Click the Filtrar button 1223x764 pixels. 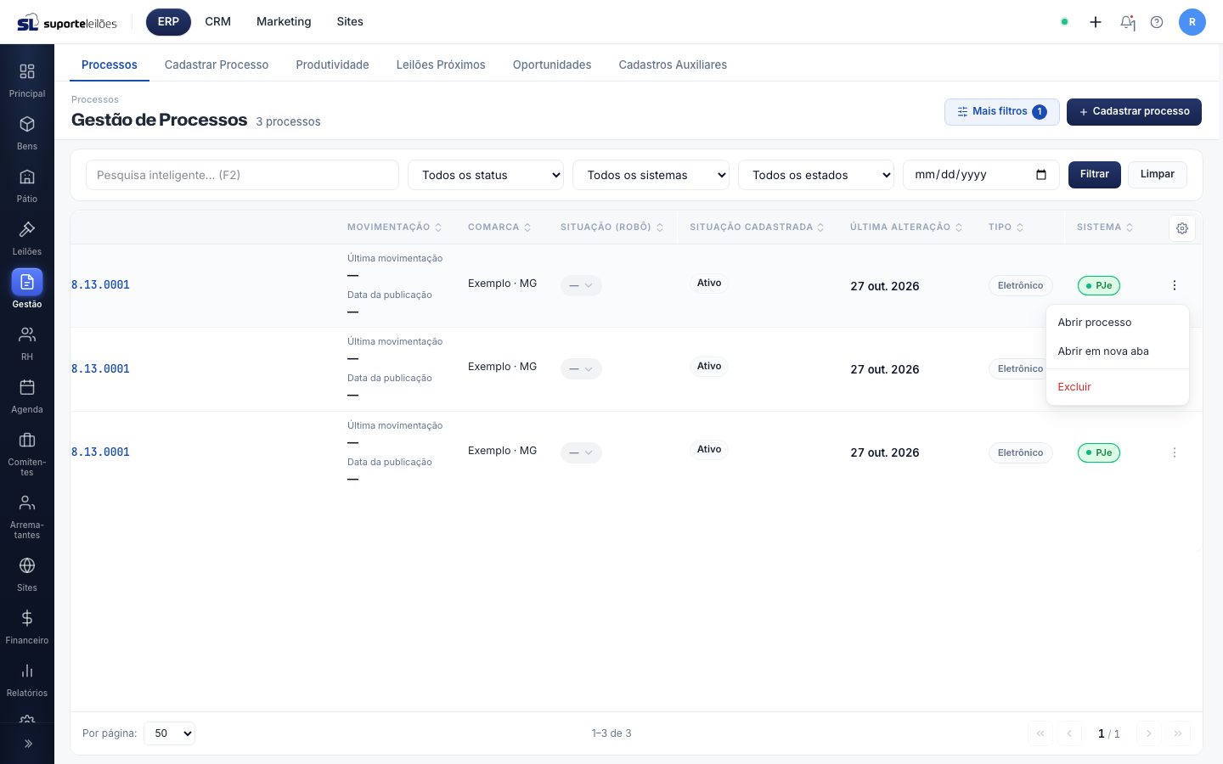(x=1095, y=174)
